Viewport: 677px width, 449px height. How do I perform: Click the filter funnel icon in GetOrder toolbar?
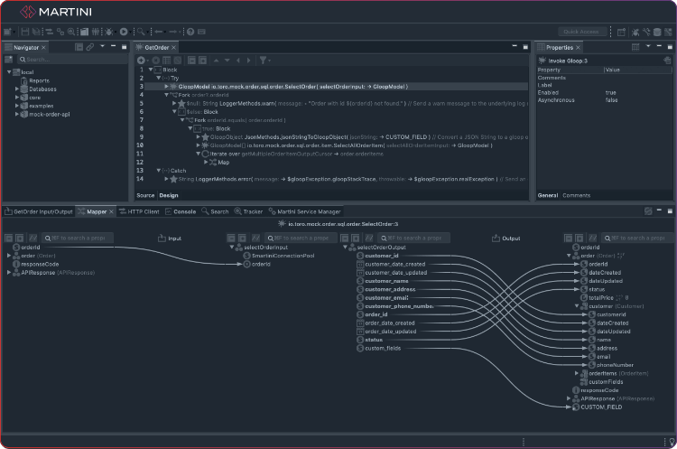[x=263, y=60]
